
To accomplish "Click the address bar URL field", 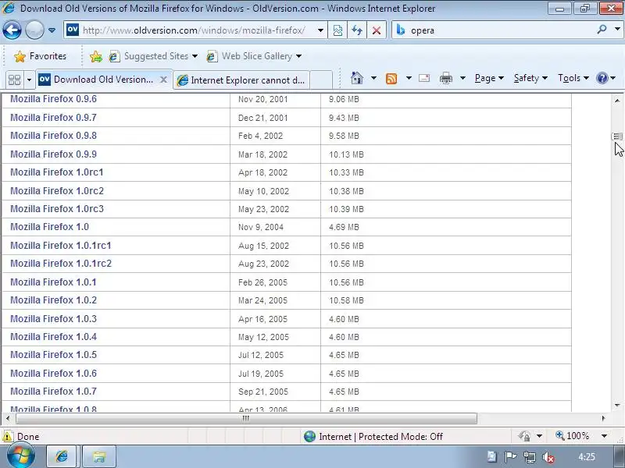I will pyautogui.click(x=194, y=30).
